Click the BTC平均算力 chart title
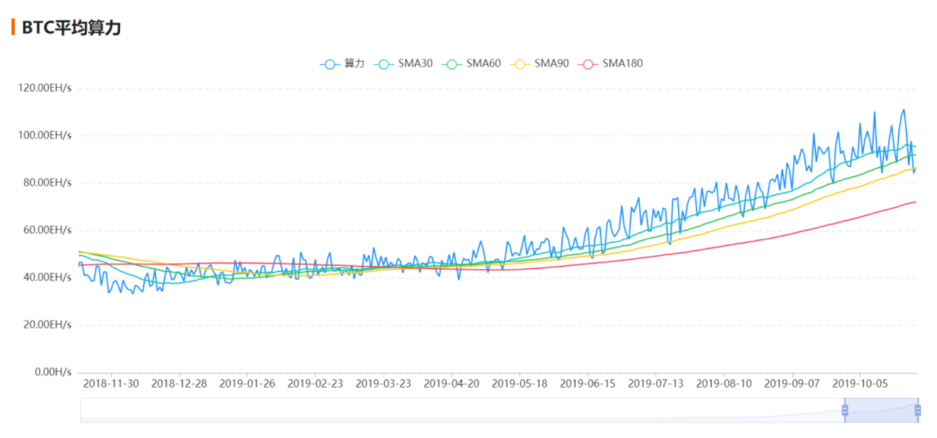This screenshot has height=438, width=937. pos(71,28)
